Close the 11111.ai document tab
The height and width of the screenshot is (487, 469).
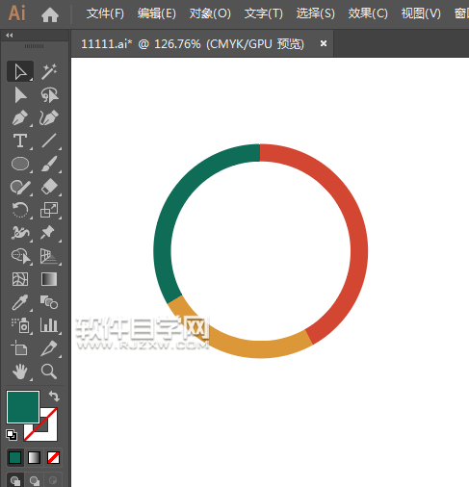tap(324, 43)
